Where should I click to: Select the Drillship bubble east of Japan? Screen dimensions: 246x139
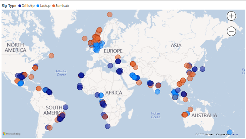[x=202, y=69]
